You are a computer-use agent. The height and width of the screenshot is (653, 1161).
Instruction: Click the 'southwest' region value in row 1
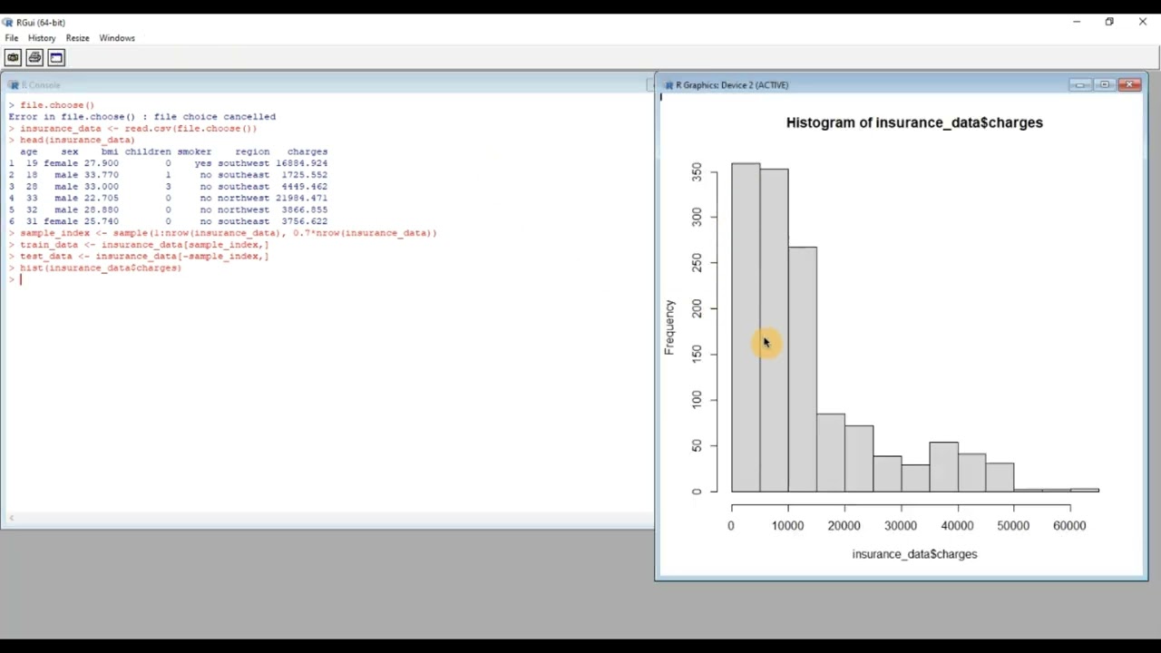243,163
